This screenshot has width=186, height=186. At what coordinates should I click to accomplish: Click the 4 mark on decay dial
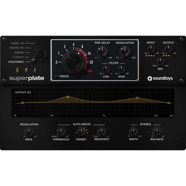click(73, 44)
